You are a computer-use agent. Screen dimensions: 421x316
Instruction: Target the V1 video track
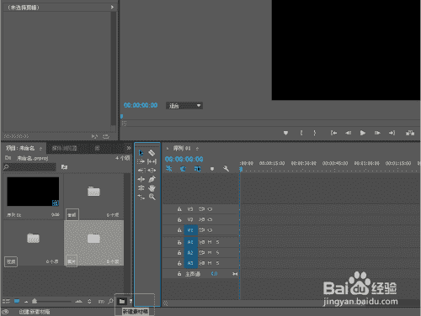(190, 230)
